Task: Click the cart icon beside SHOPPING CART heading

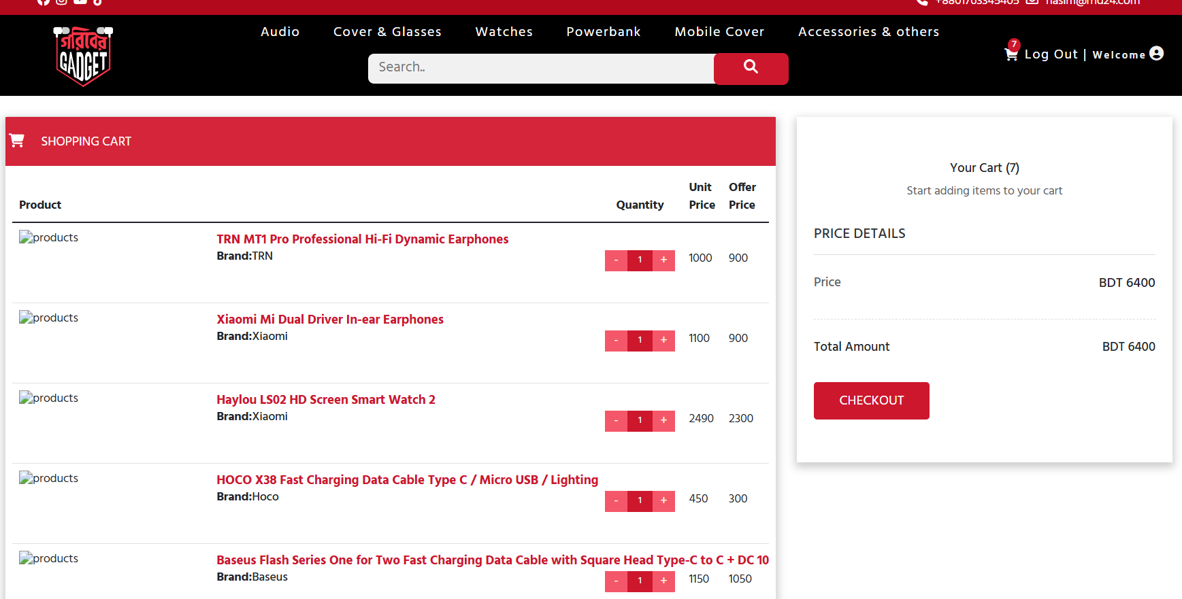Action: point(17,140)
